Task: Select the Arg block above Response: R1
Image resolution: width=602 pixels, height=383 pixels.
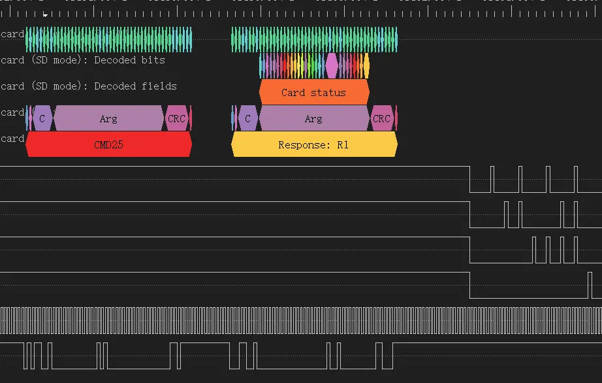Action: tap(313, 118)
